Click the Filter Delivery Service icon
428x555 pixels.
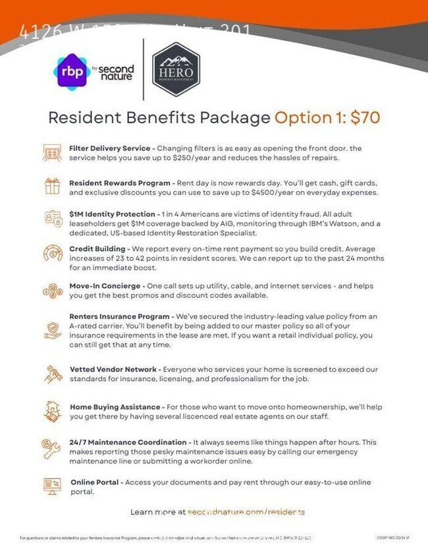coord(53,153)
